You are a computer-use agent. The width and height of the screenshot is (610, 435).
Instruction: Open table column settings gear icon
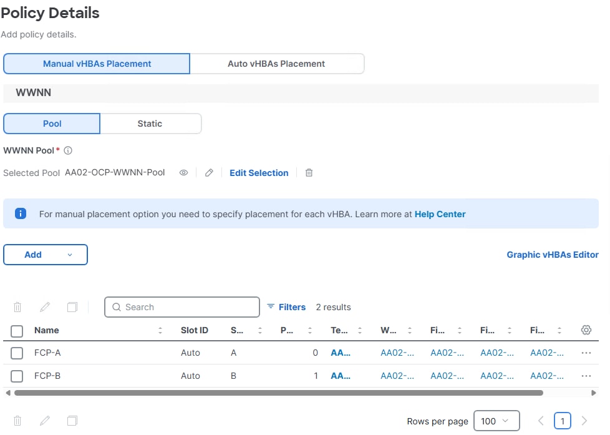point(586,330)
